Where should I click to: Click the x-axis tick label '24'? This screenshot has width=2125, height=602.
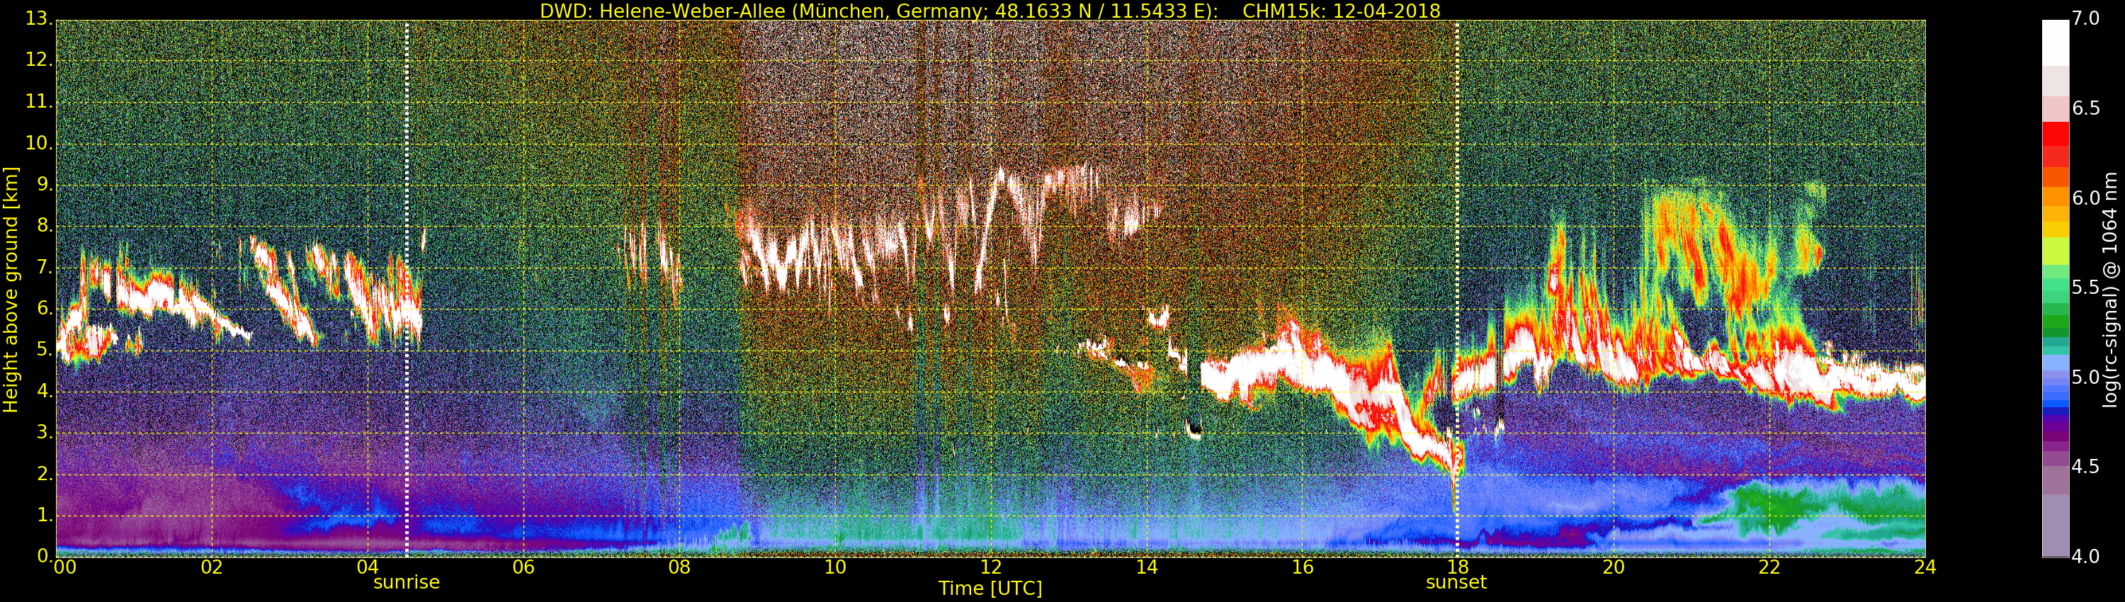coord(1925,567)
